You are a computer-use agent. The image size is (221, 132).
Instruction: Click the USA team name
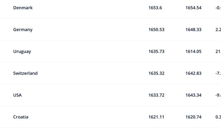18,95
